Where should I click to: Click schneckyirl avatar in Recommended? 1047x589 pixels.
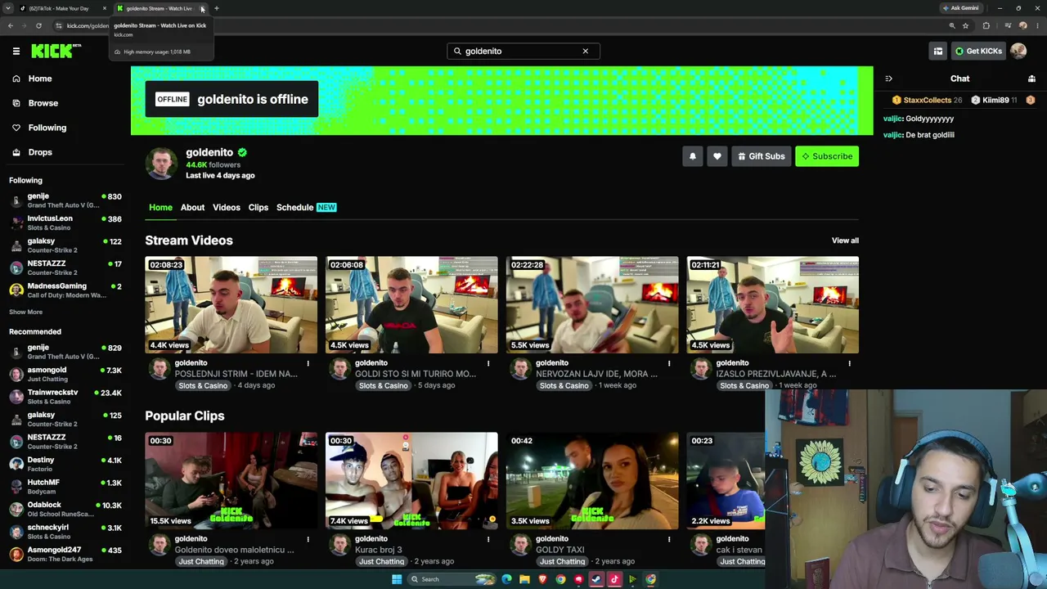click(16, 532)
